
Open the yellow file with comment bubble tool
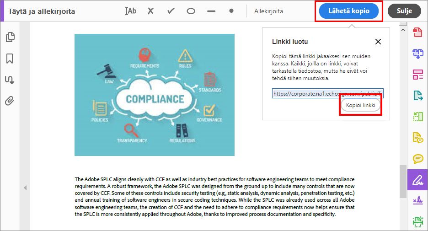tap(417, 138)
